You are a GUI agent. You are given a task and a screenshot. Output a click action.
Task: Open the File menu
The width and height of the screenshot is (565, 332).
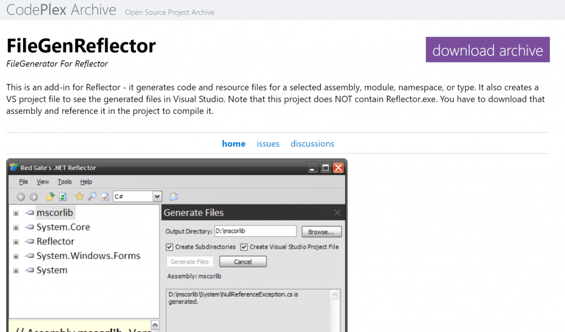point(23,182)
